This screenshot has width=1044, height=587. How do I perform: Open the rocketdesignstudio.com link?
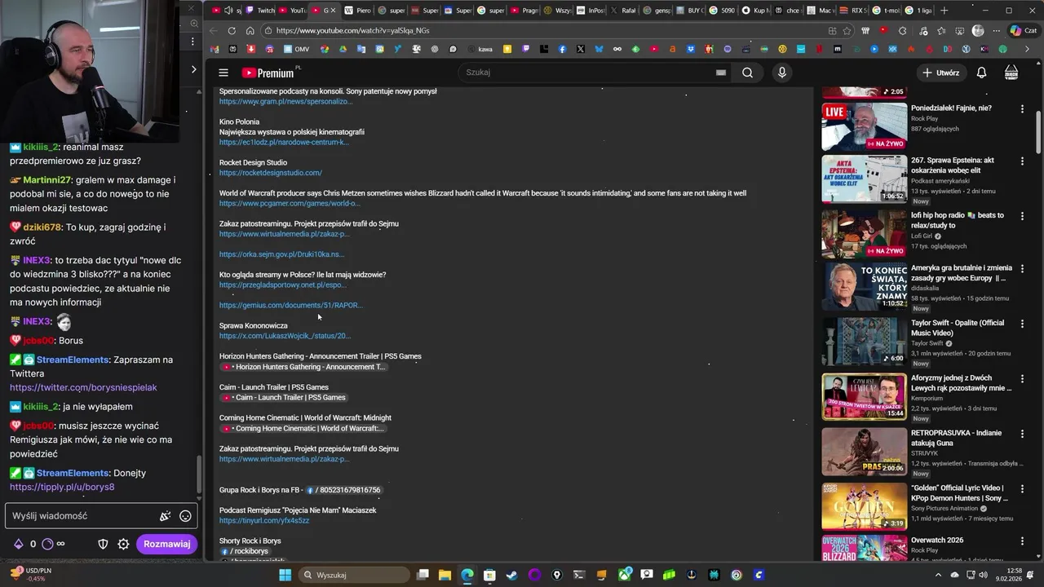[271, 173]
